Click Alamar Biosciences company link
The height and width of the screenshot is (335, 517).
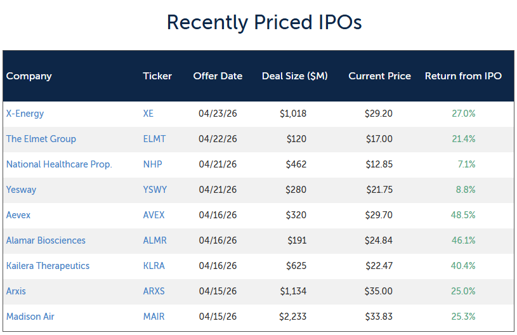point(46,240)
